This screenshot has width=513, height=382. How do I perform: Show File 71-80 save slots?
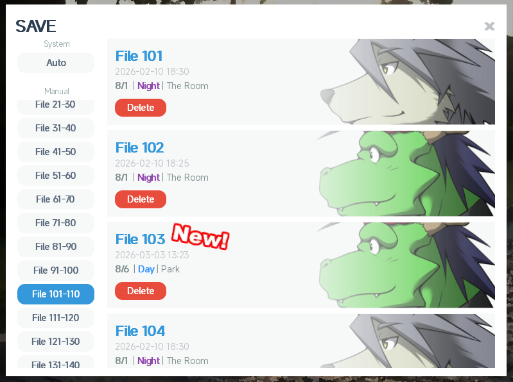(56, 223)
